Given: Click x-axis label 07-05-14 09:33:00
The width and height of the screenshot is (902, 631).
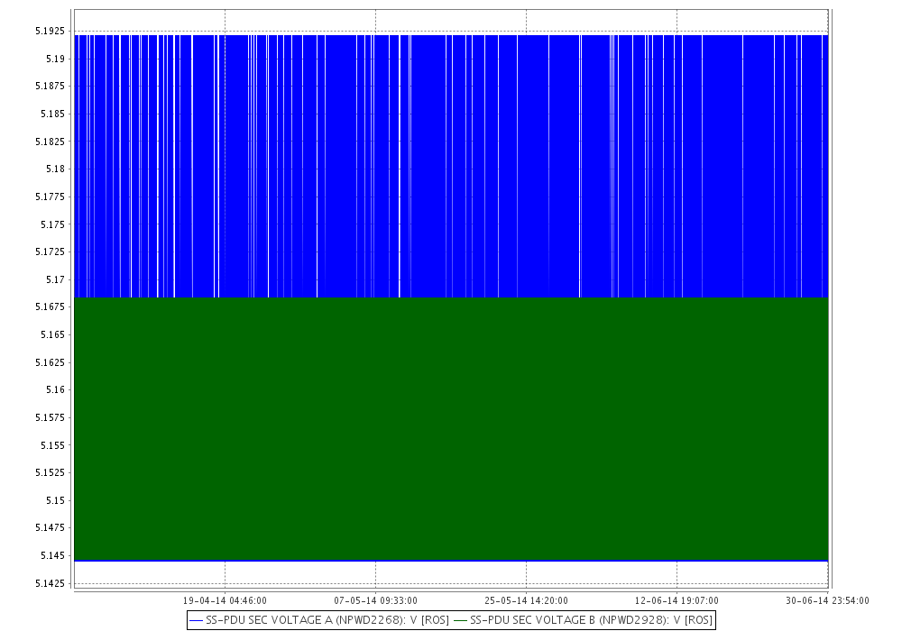Looking at the screenshot, I should 375,600.
